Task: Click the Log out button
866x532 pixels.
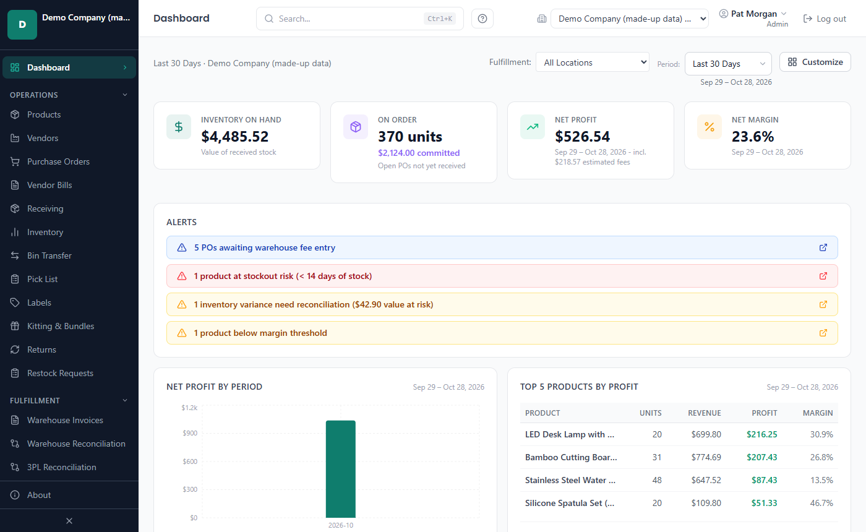Action: click(825, 19)
